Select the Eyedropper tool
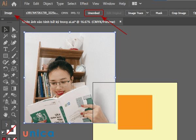Viewport: 196px width, 140px height. tap(6, 95)
